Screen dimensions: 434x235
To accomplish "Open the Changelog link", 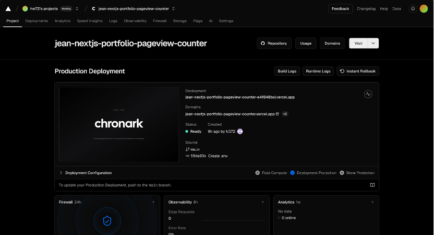I will click(x=366, y=9).
